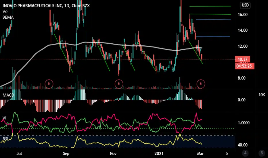Open the earnings marker near August
This screenshot has width=268, height=158.
point(49,84)
